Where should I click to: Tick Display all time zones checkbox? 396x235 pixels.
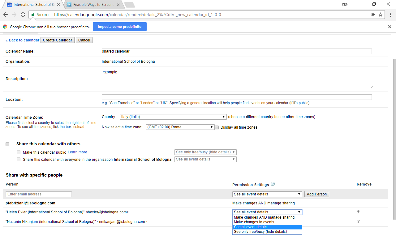coord(217,127)
